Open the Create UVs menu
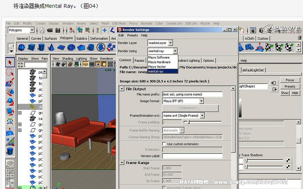 click(174, 23)
